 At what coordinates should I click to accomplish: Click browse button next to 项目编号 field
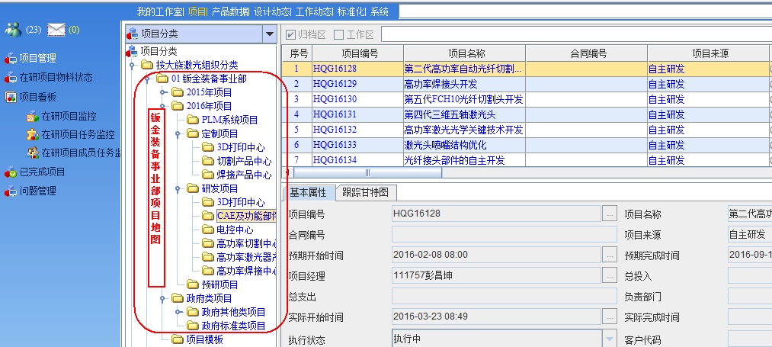point(610,214)
